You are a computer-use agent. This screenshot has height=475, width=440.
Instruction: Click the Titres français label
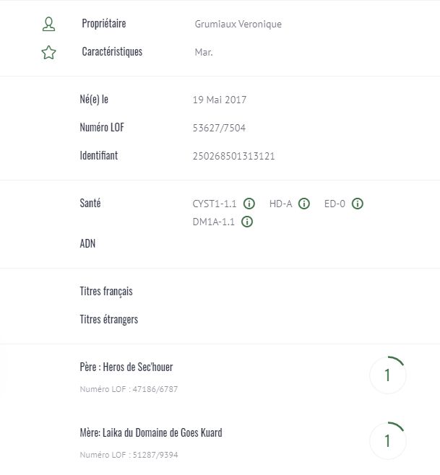tap(106, 292)
